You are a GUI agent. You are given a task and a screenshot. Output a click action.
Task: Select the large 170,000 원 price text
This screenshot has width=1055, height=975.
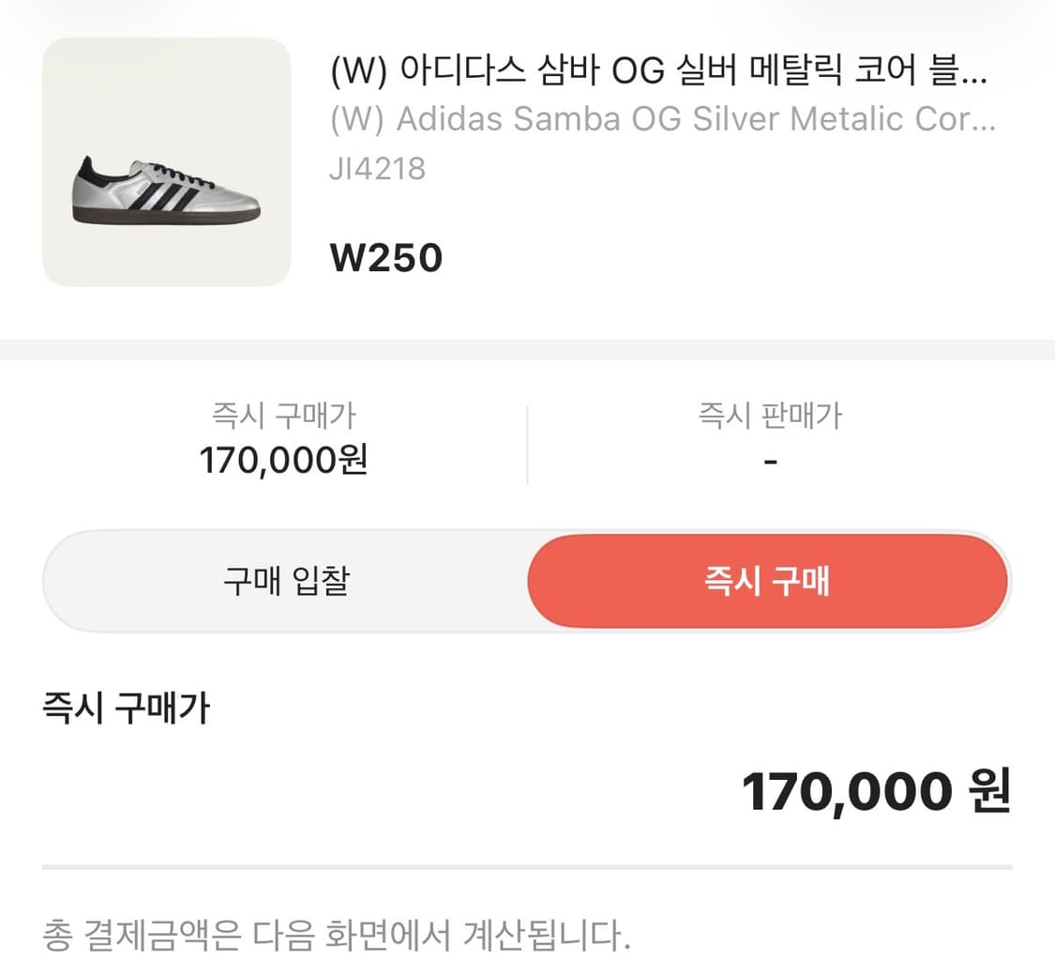coord(844,789)
